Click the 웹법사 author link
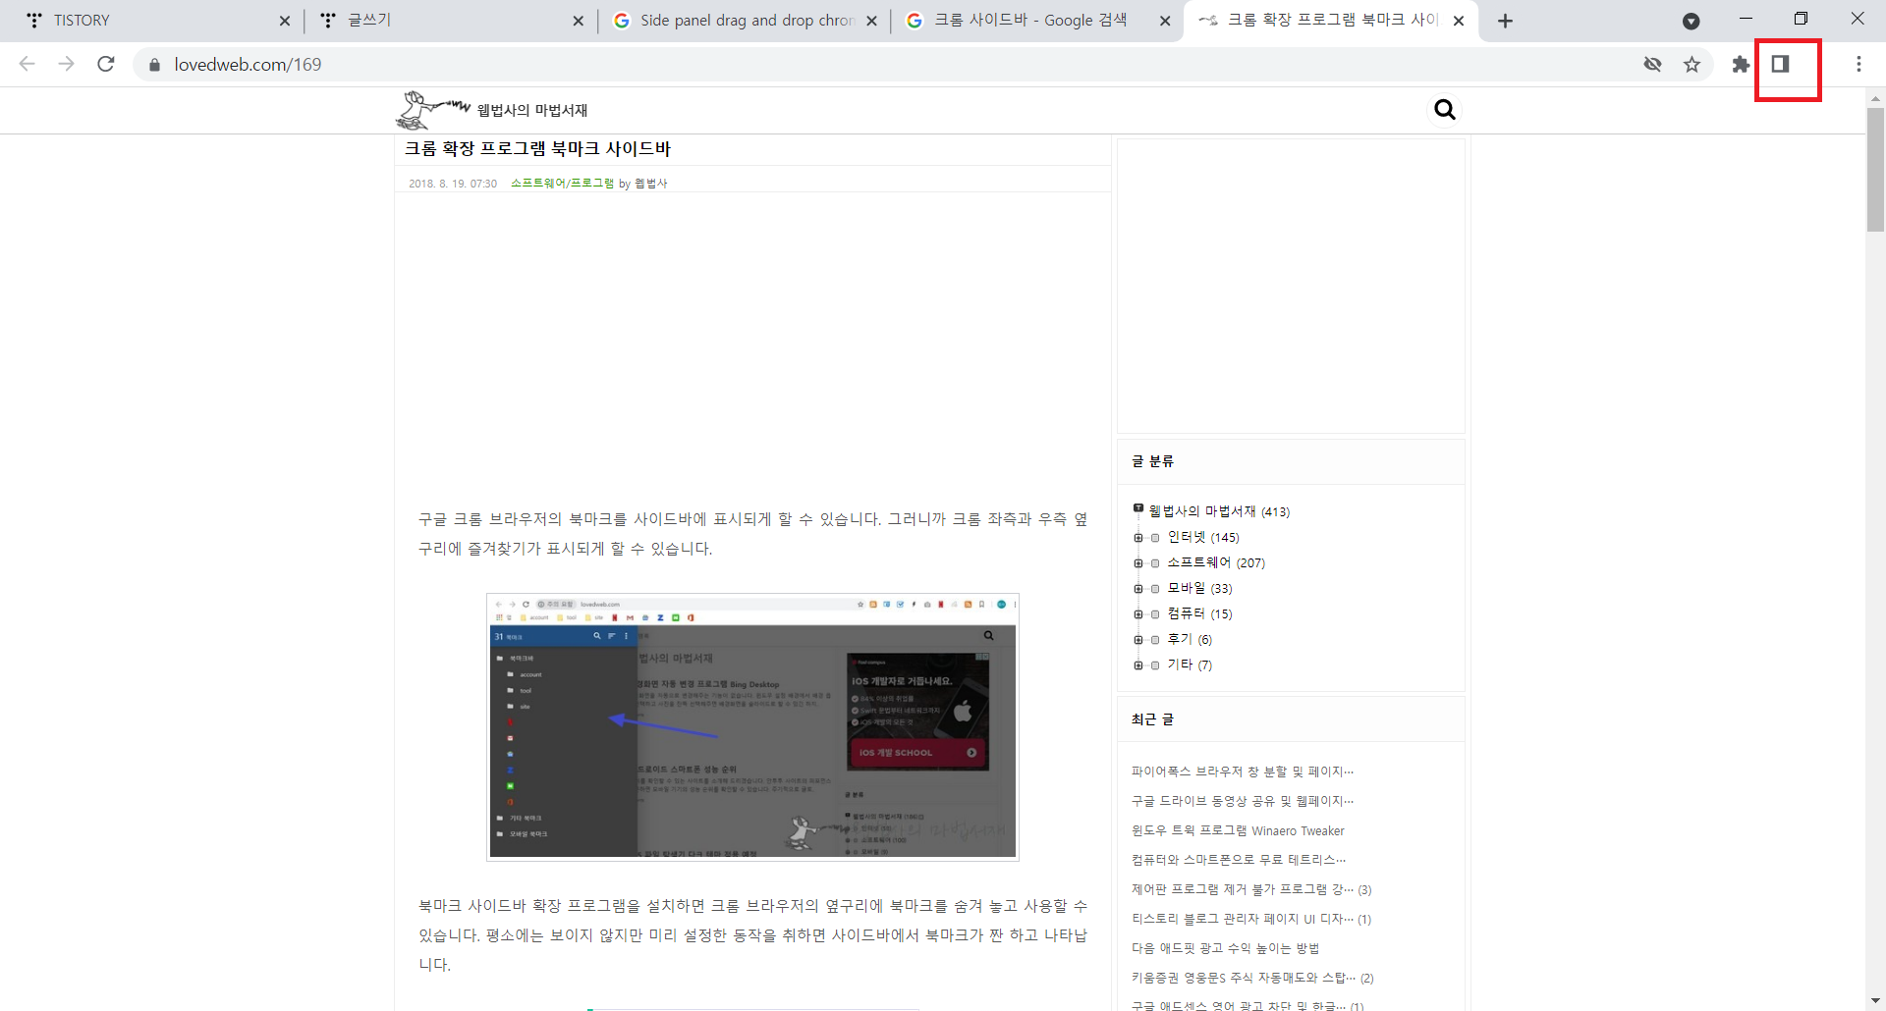This screenshot has width=1886, height=1011. (x=650, y=184)
